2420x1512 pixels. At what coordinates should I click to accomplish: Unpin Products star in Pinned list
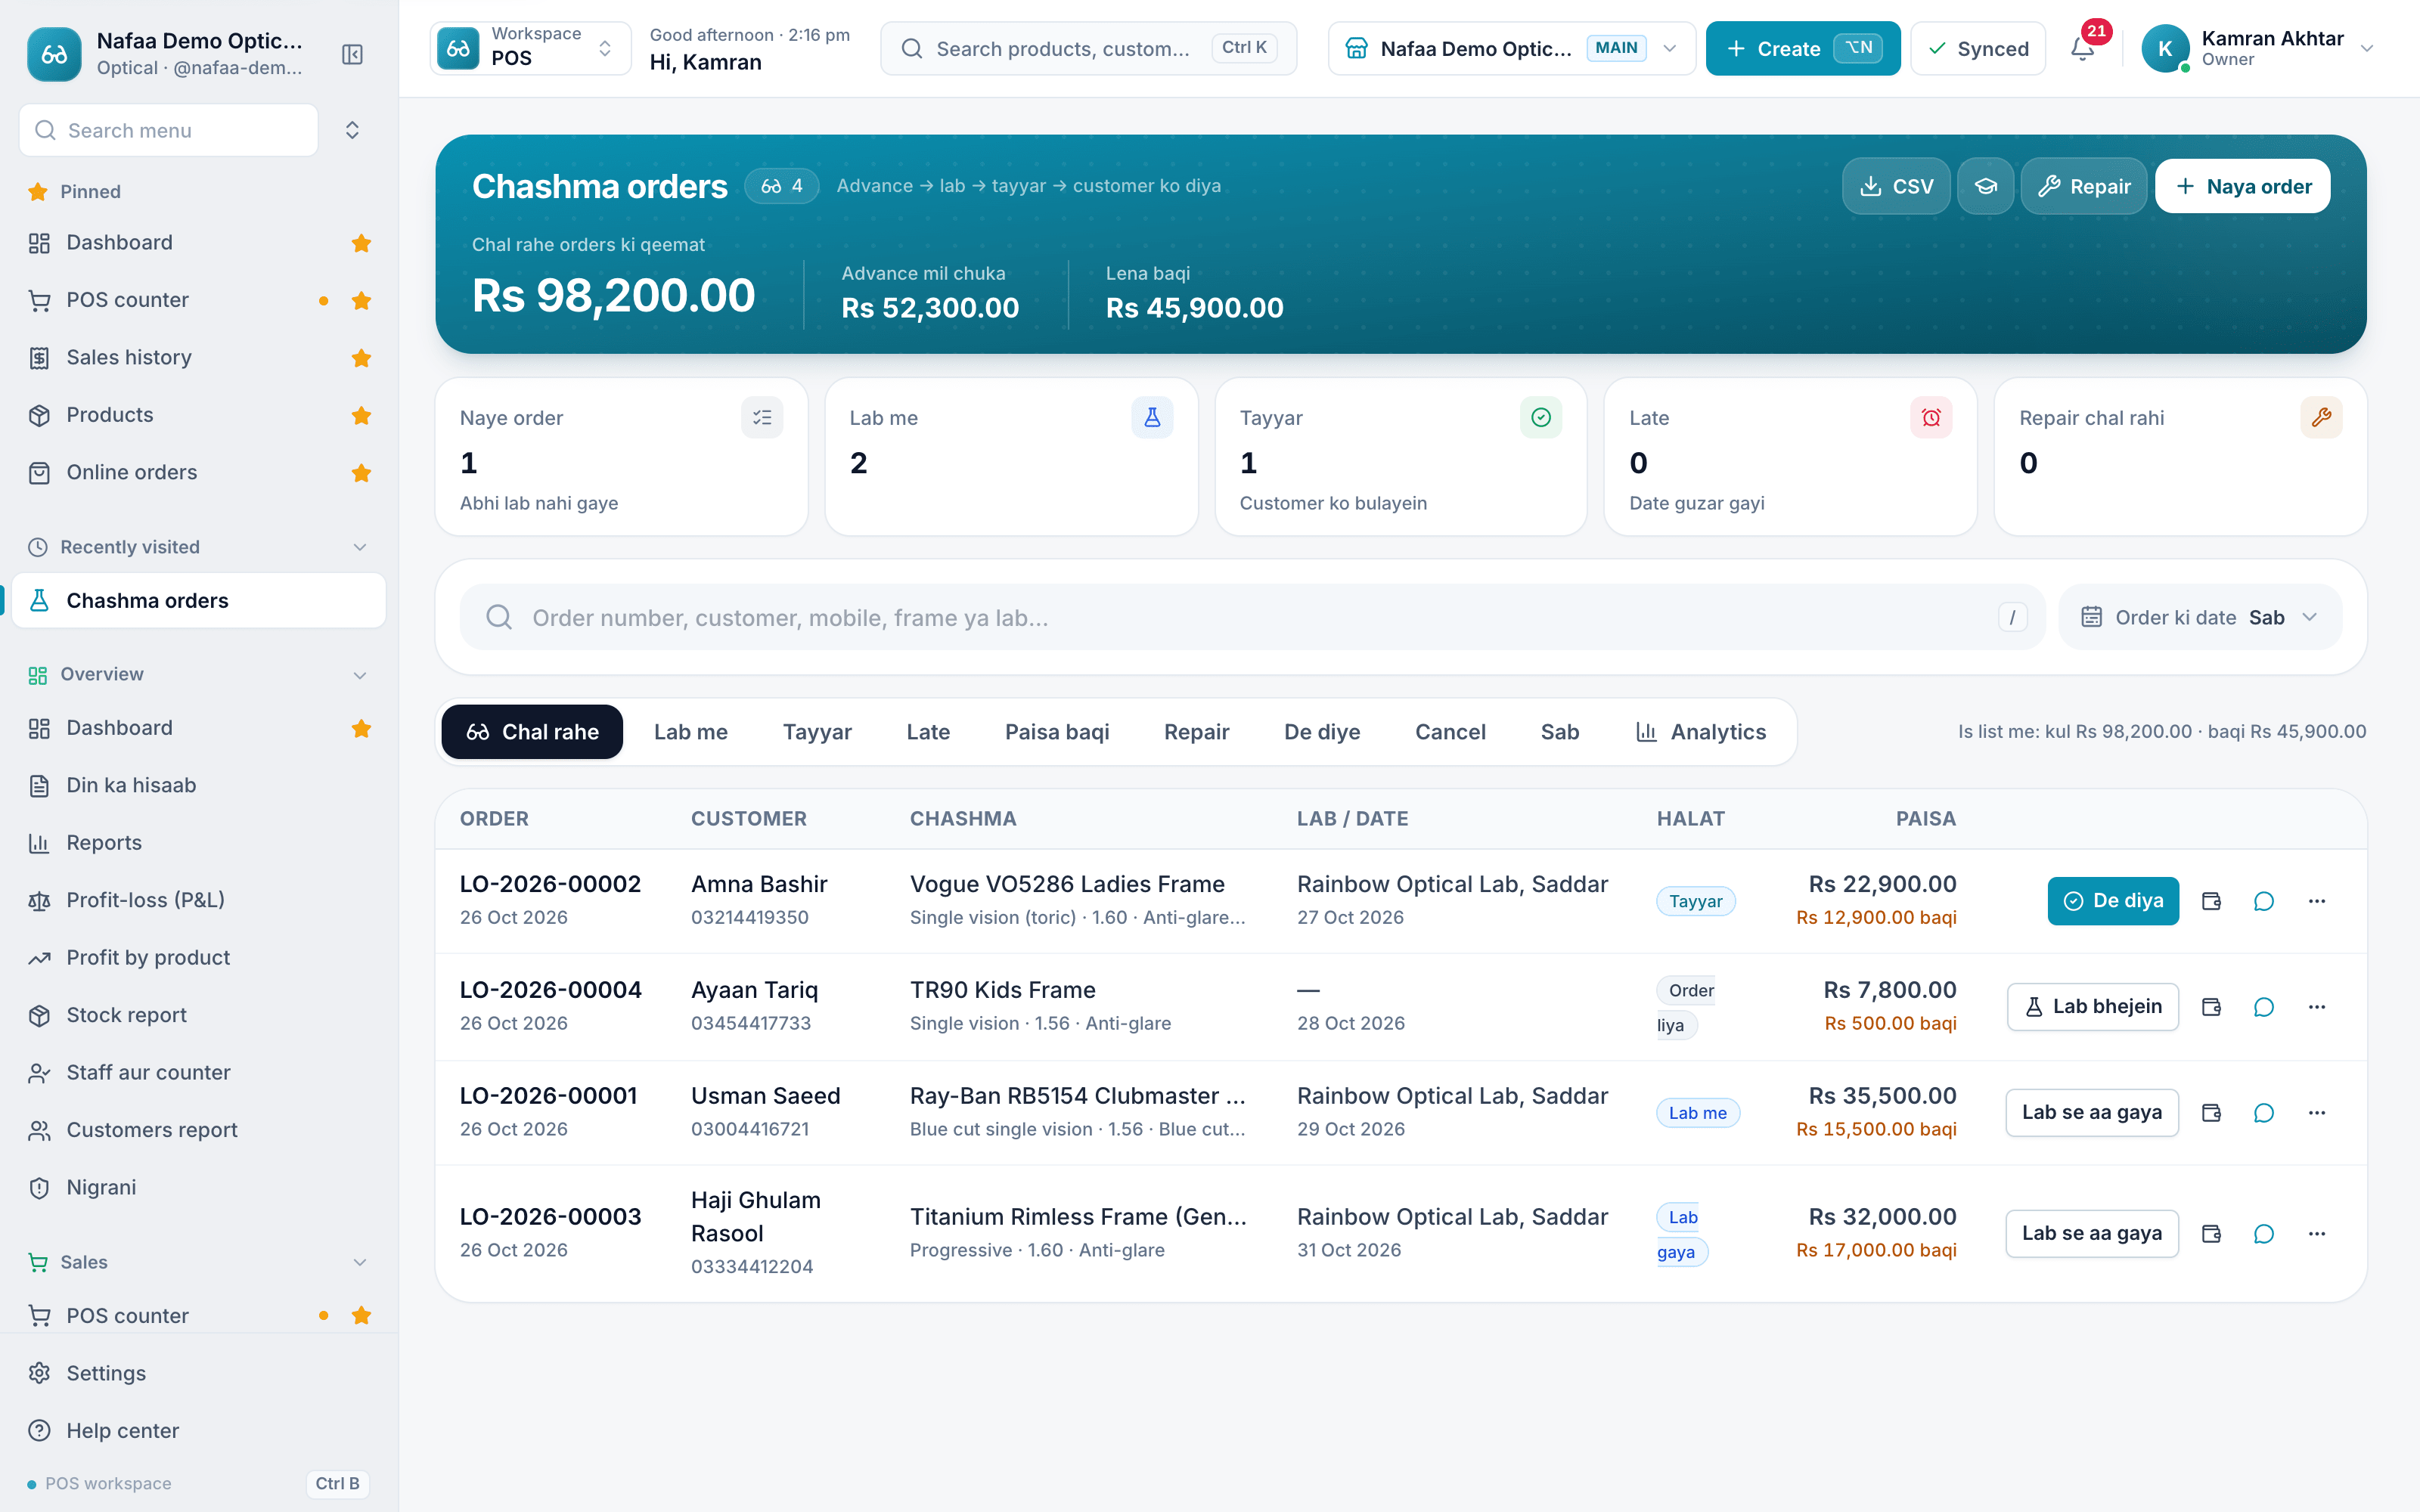point(361,415)
